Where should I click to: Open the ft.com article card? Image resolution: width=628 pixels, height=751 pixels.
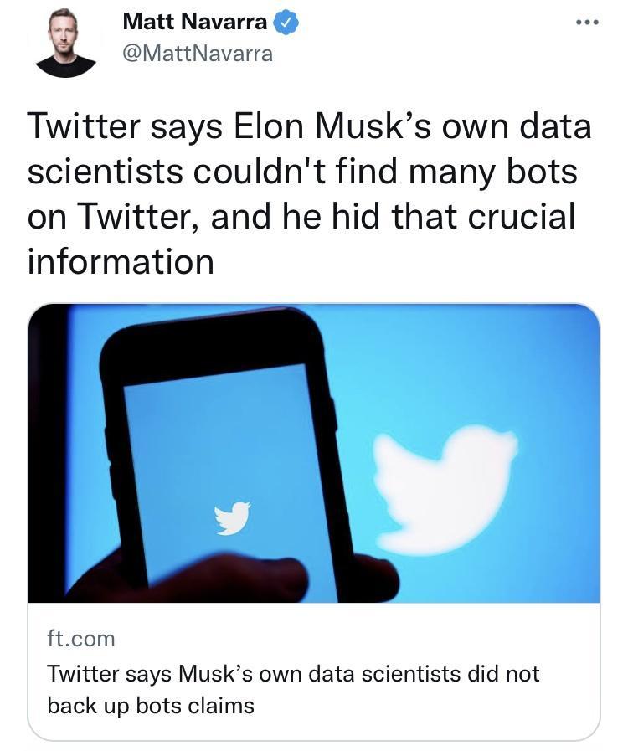314,678
